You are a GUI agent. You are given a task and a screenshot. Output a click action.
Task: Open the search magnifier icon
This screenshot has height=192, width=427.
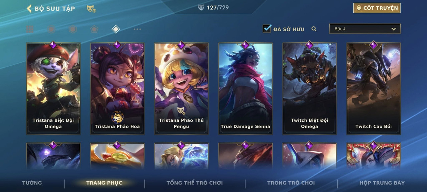tap(314, 29)
